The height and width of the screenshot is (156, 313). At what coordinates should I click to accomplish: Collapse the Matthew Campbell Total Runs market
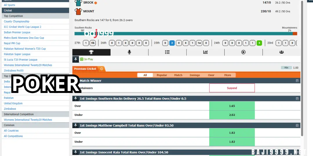297,125
